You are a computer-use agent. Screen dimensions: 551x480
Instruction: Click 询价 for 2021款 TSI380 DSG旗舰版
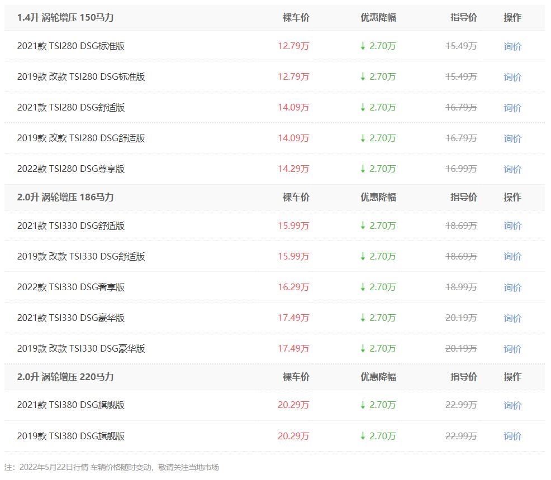512,405
